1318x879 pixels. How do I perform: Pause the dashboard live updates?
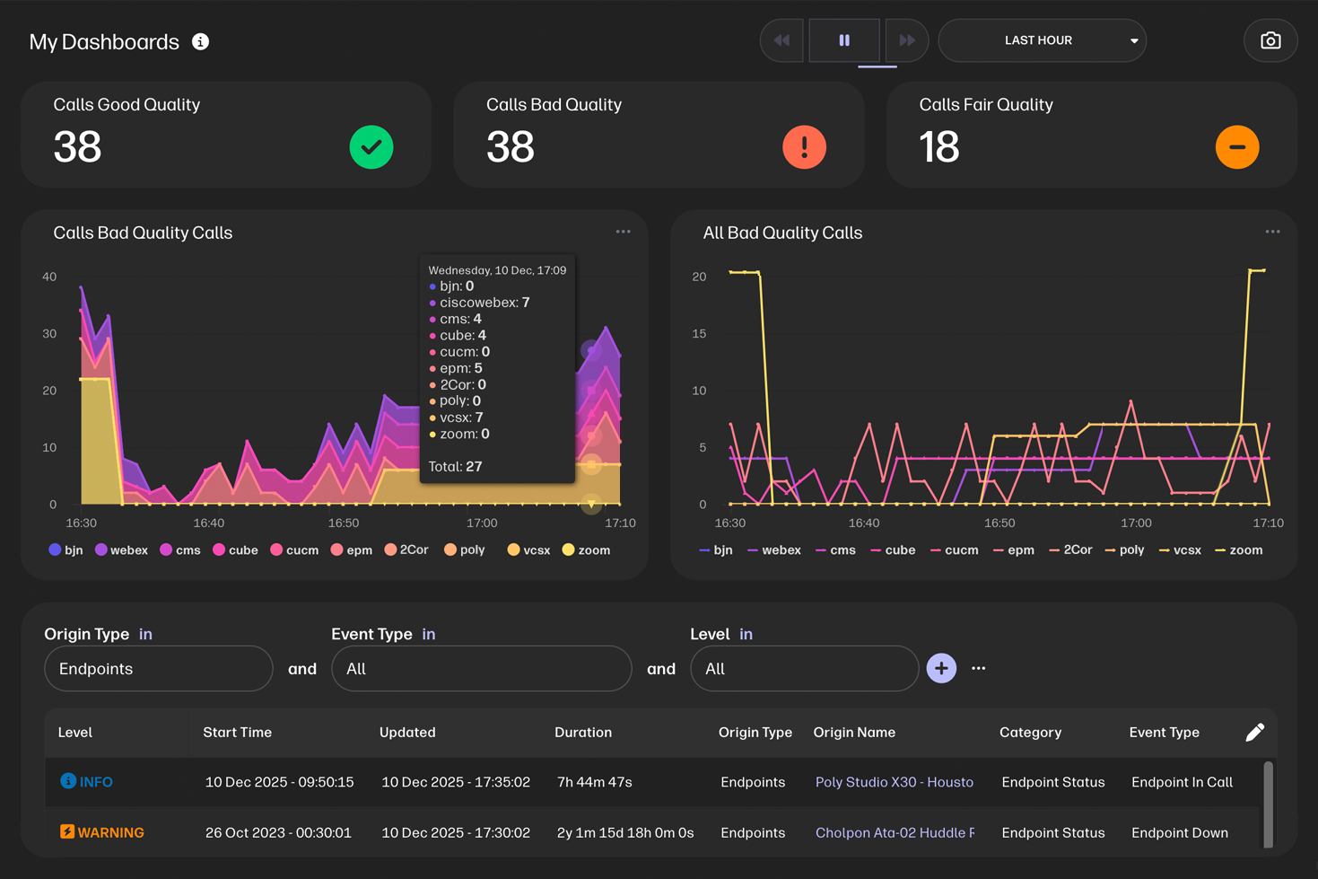(844, 40)
